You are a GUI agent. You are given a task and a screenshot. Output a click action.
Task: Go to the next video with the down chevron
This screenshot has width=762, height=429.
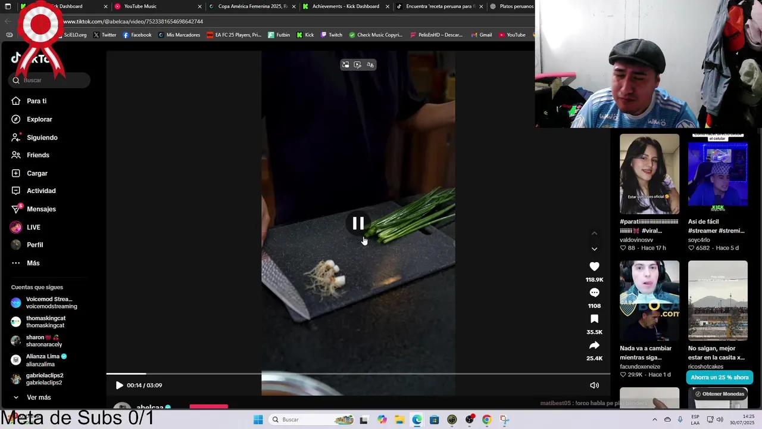tap(594, 249)
